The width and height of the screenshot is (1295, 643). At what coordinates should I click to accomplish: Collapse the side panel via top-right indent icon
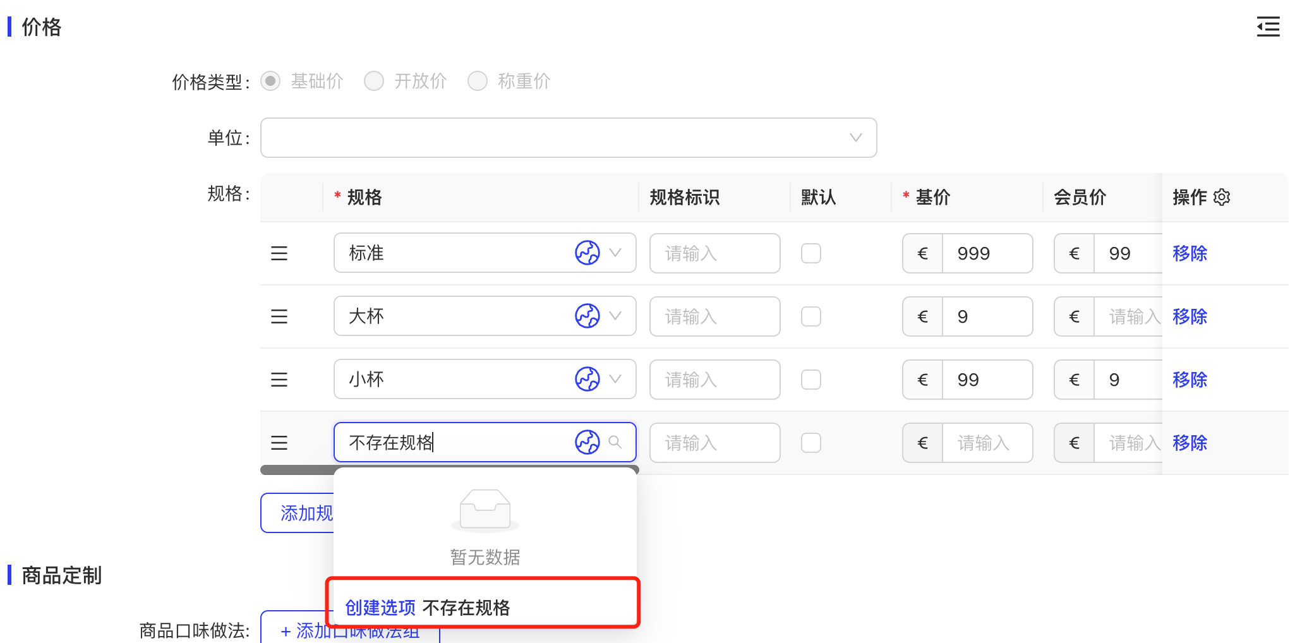coord(1268,27)
